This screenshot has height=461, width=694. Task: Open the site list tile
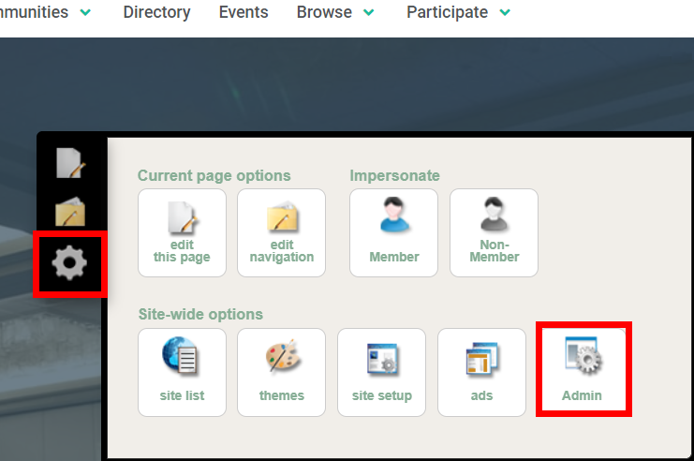pos(182,372)
